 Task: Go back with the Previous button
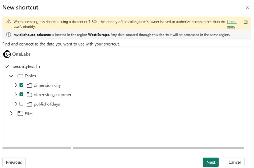pos(14,162)
